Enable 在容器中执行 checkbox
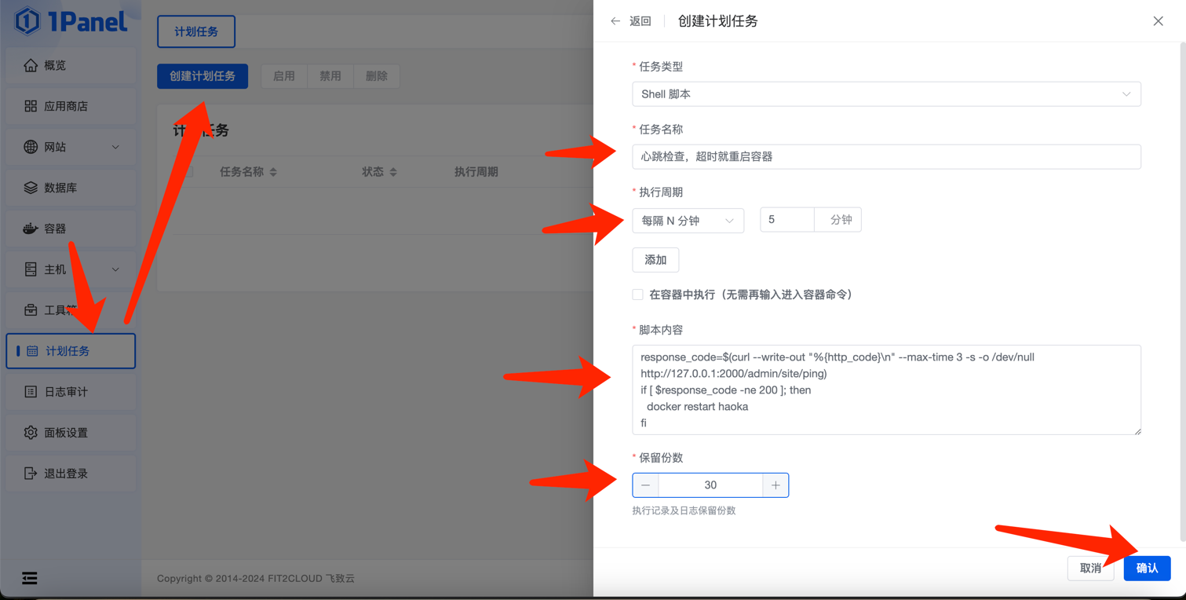Screen dimensions: 1186x600 tap(637, 295)
